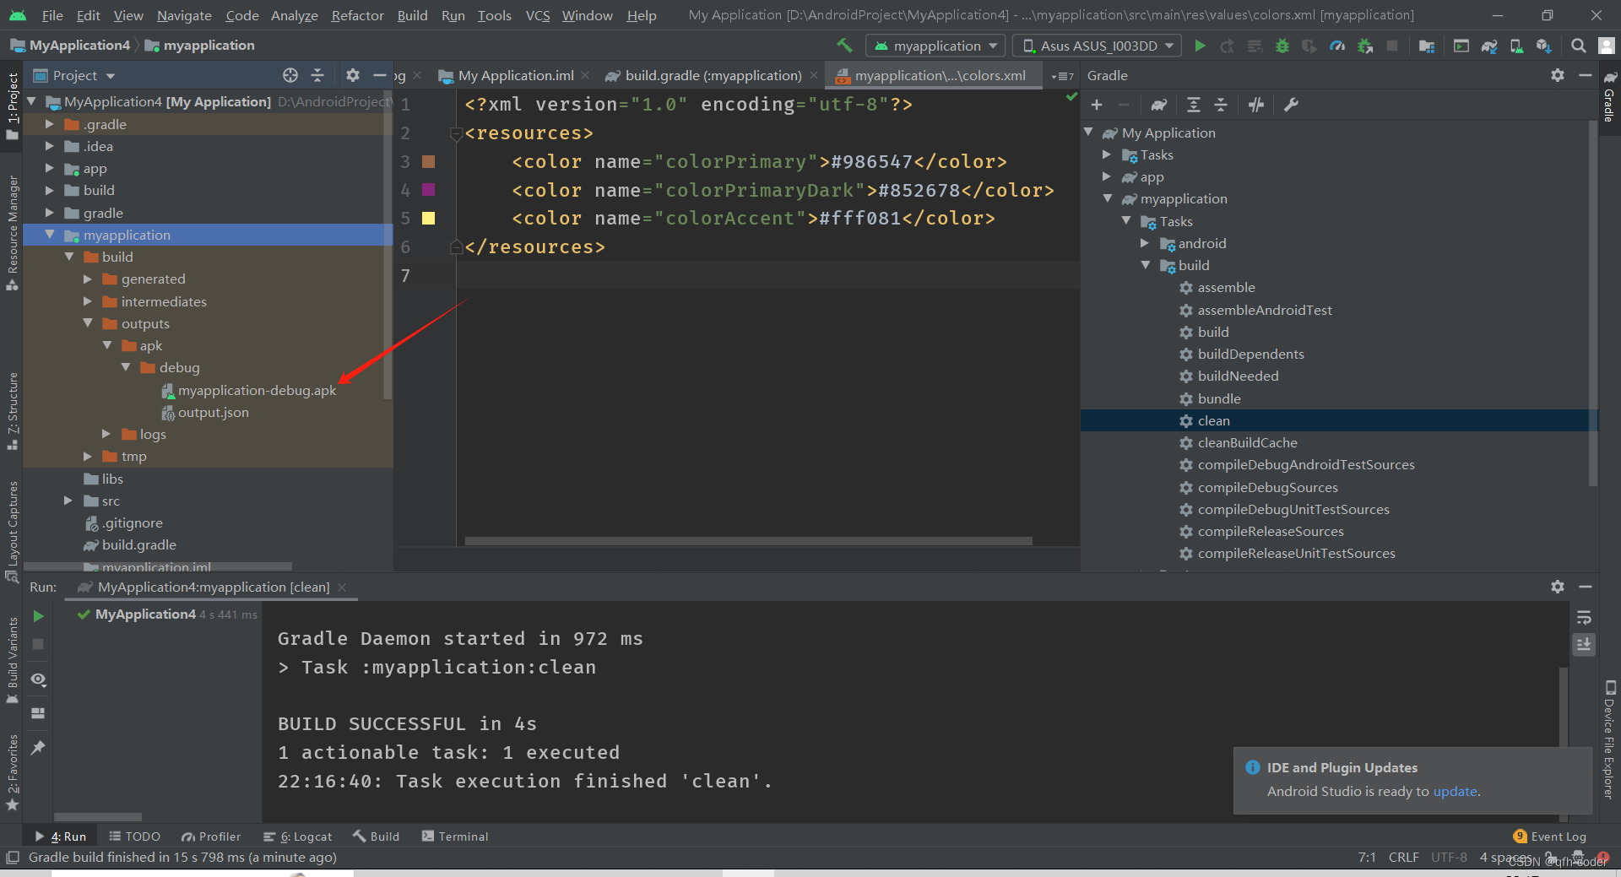1621x877 pixels.
Task: Open Gradle build tool settings wrench
Action: click(1291, 105)
